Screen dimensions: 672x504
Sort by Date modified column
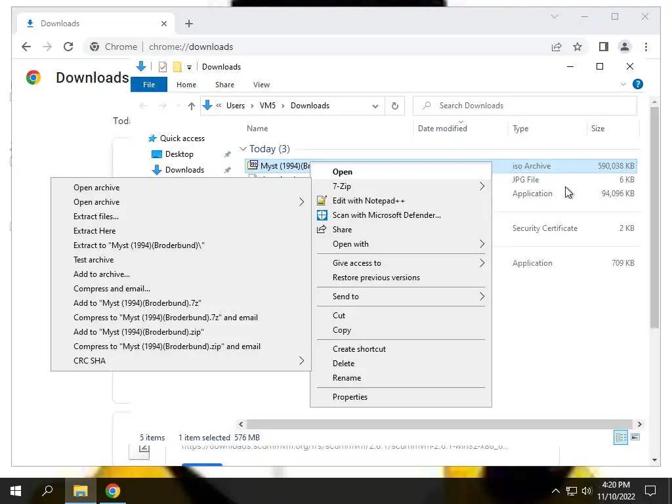click(x=442, y=129)
